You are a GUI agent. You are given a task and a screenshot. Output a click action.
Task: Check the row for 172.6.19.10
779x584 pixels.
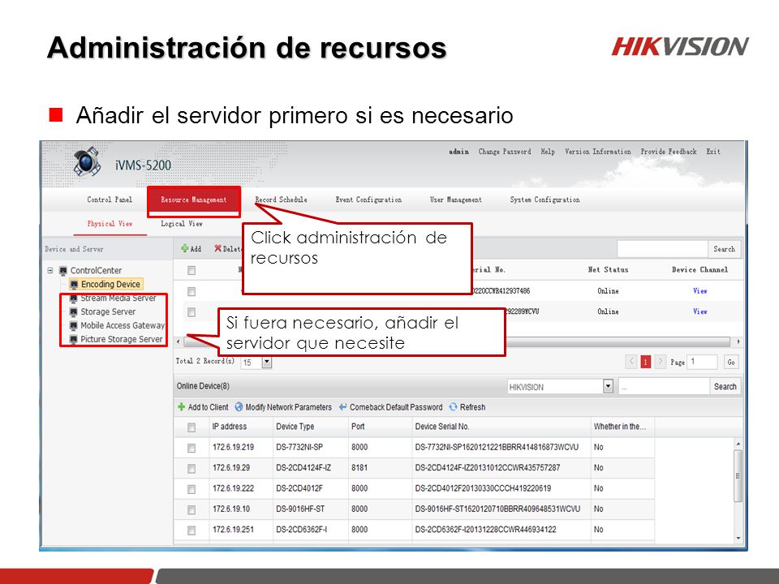pos(192,510)
